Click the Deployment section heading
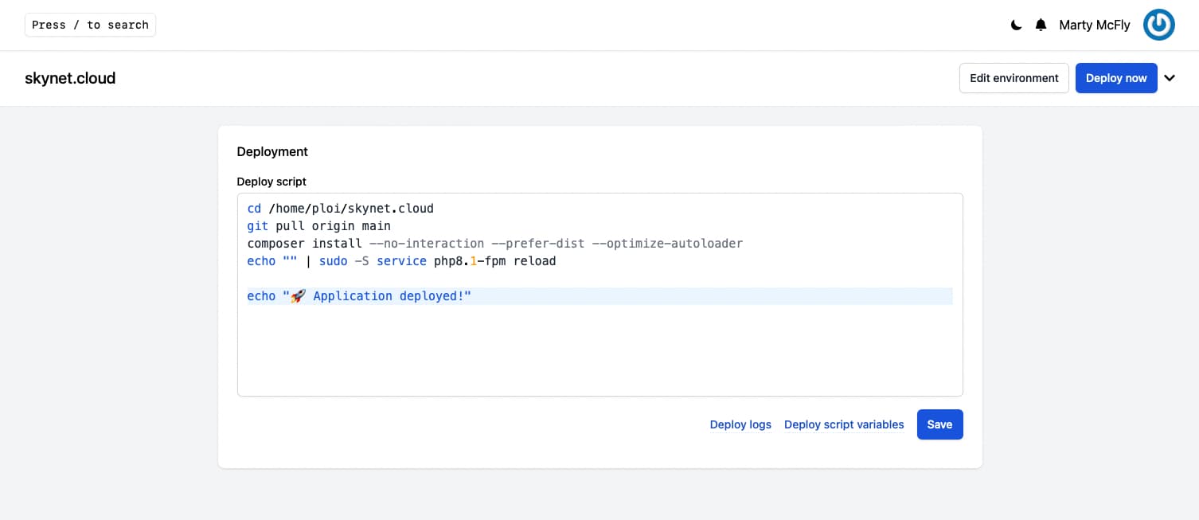Image resolution: width=1199 pixels, height=520 pixels. tap(272, 151)
